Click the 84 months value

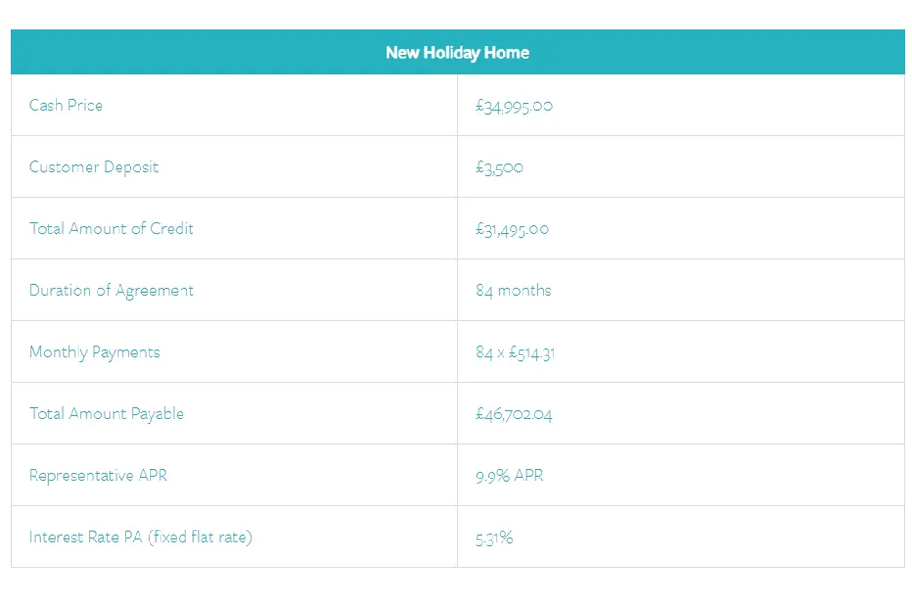coord(513,291)
